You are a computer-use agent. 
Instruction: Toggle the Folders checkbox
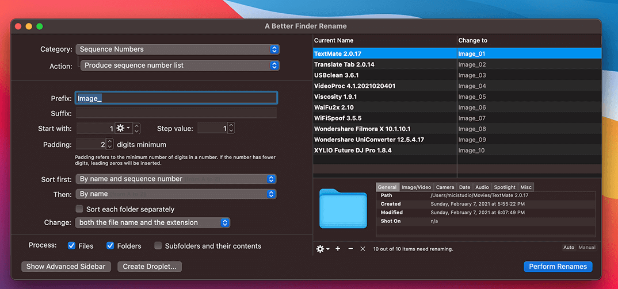coord(110,246)
